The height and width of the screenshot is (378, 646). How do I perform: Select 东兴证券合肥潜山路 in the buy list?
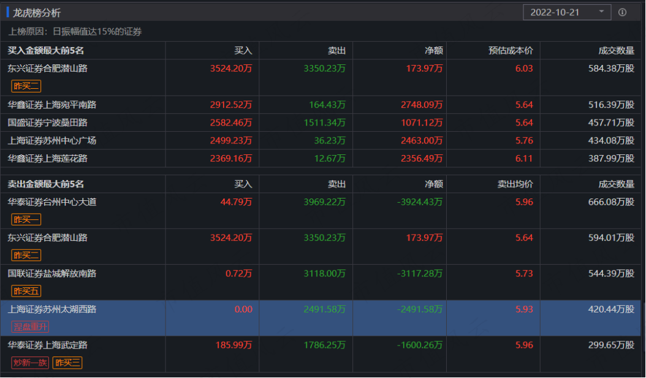[321, 77]
